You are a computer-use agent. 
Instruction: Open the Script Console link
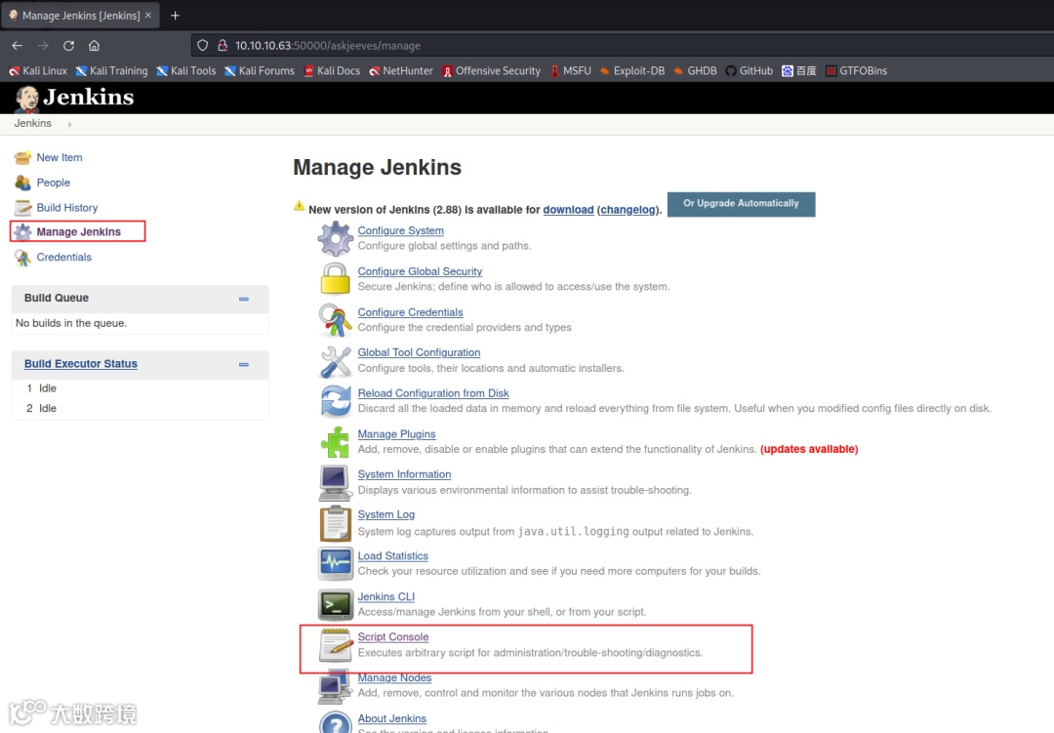393,636
